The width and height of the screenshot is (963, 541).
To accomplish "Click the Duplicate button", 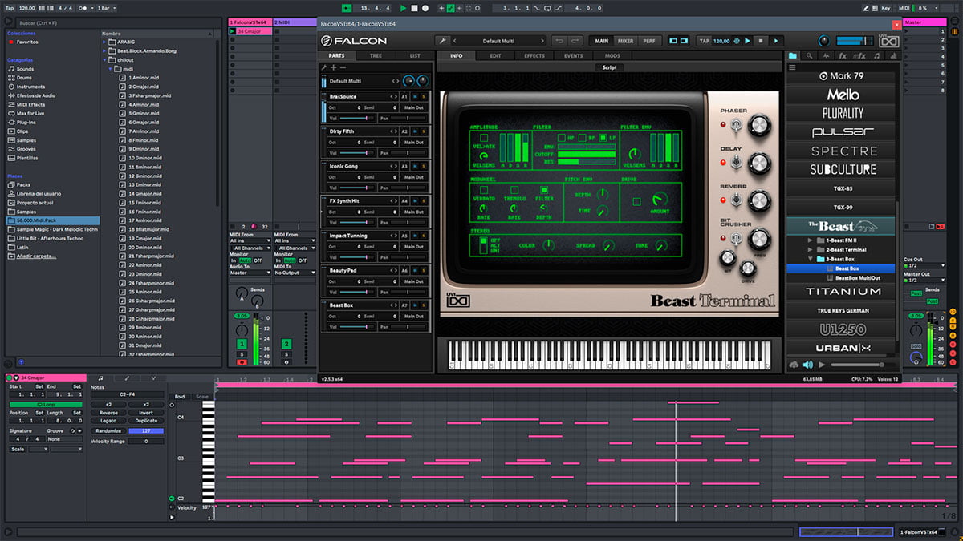I will click(146, 421).
